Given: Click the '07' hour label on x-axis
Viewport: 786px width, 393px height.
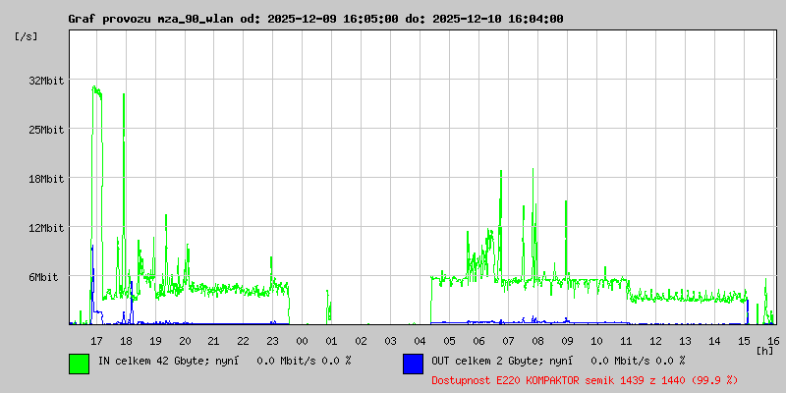Looking at the screenshot, I should 508,341.
